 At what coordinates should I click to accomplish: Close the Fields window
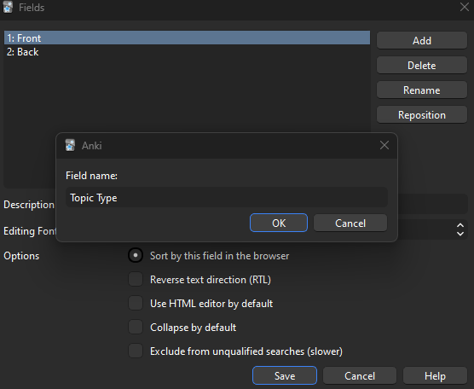(465, 7)
